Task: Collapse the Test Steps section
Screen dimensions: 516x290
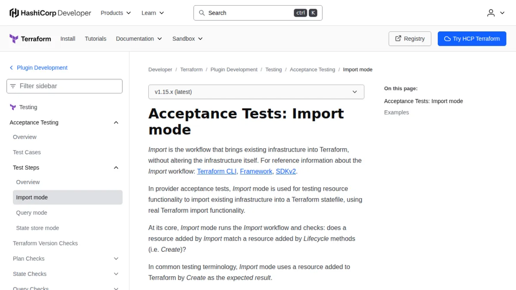Action: point(116,168)
